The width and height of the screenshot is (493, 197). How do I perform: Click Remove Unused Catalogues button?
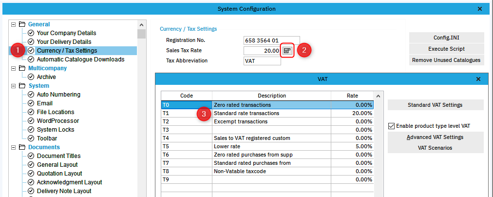click(446, 60)
